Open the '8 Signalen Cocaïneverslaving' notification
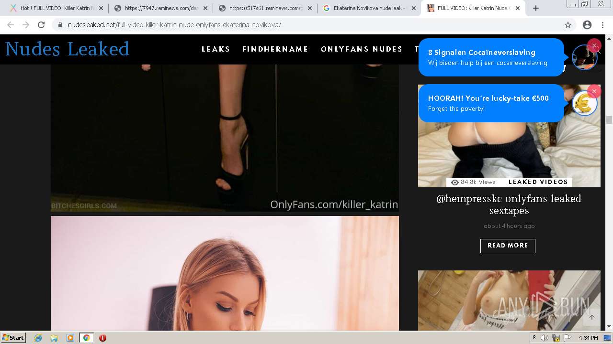 [491, 57]
